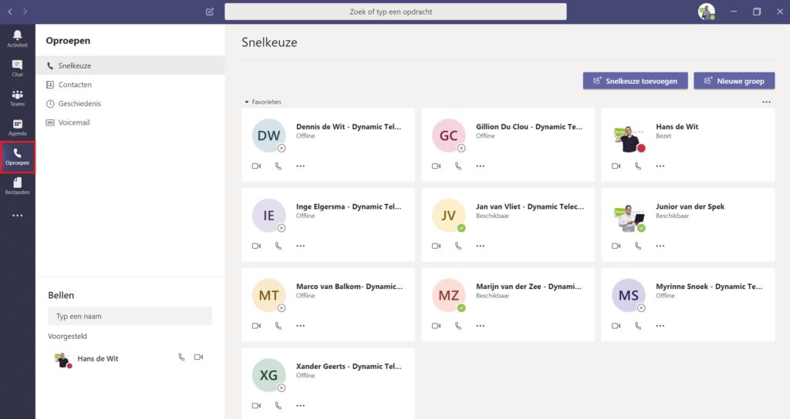Click Xander Geerts contact name

(349, 366)
